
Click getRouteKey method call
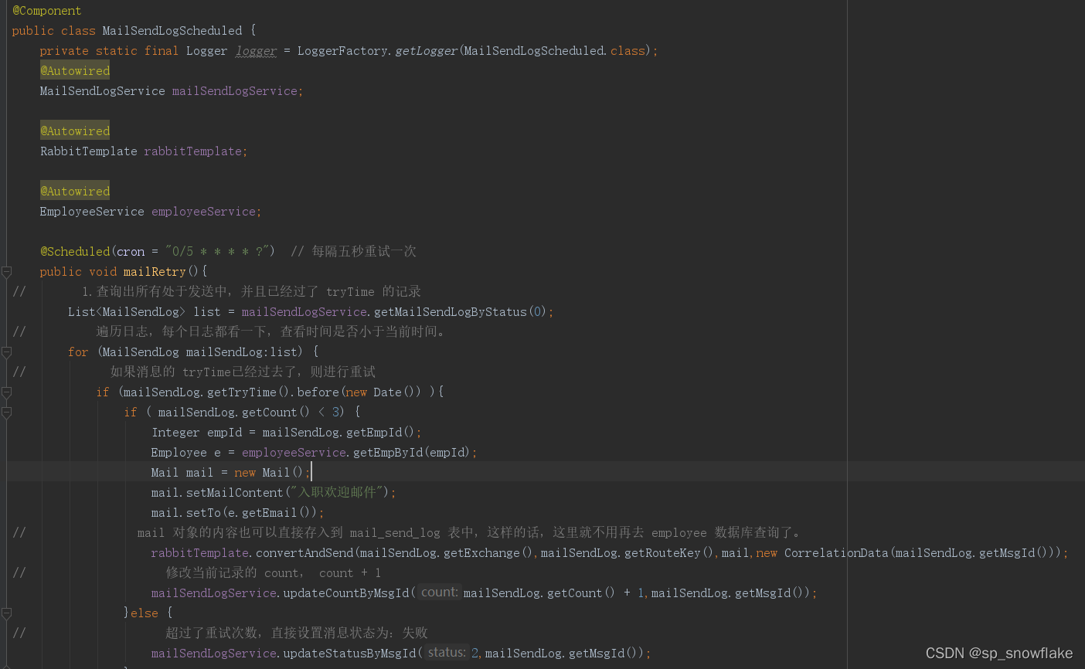pos(663,553)
